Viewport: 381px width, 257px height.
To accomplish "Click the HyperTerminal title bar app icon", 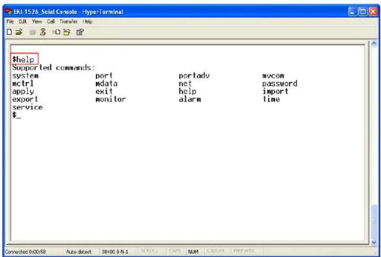I will tap(8, 12).
